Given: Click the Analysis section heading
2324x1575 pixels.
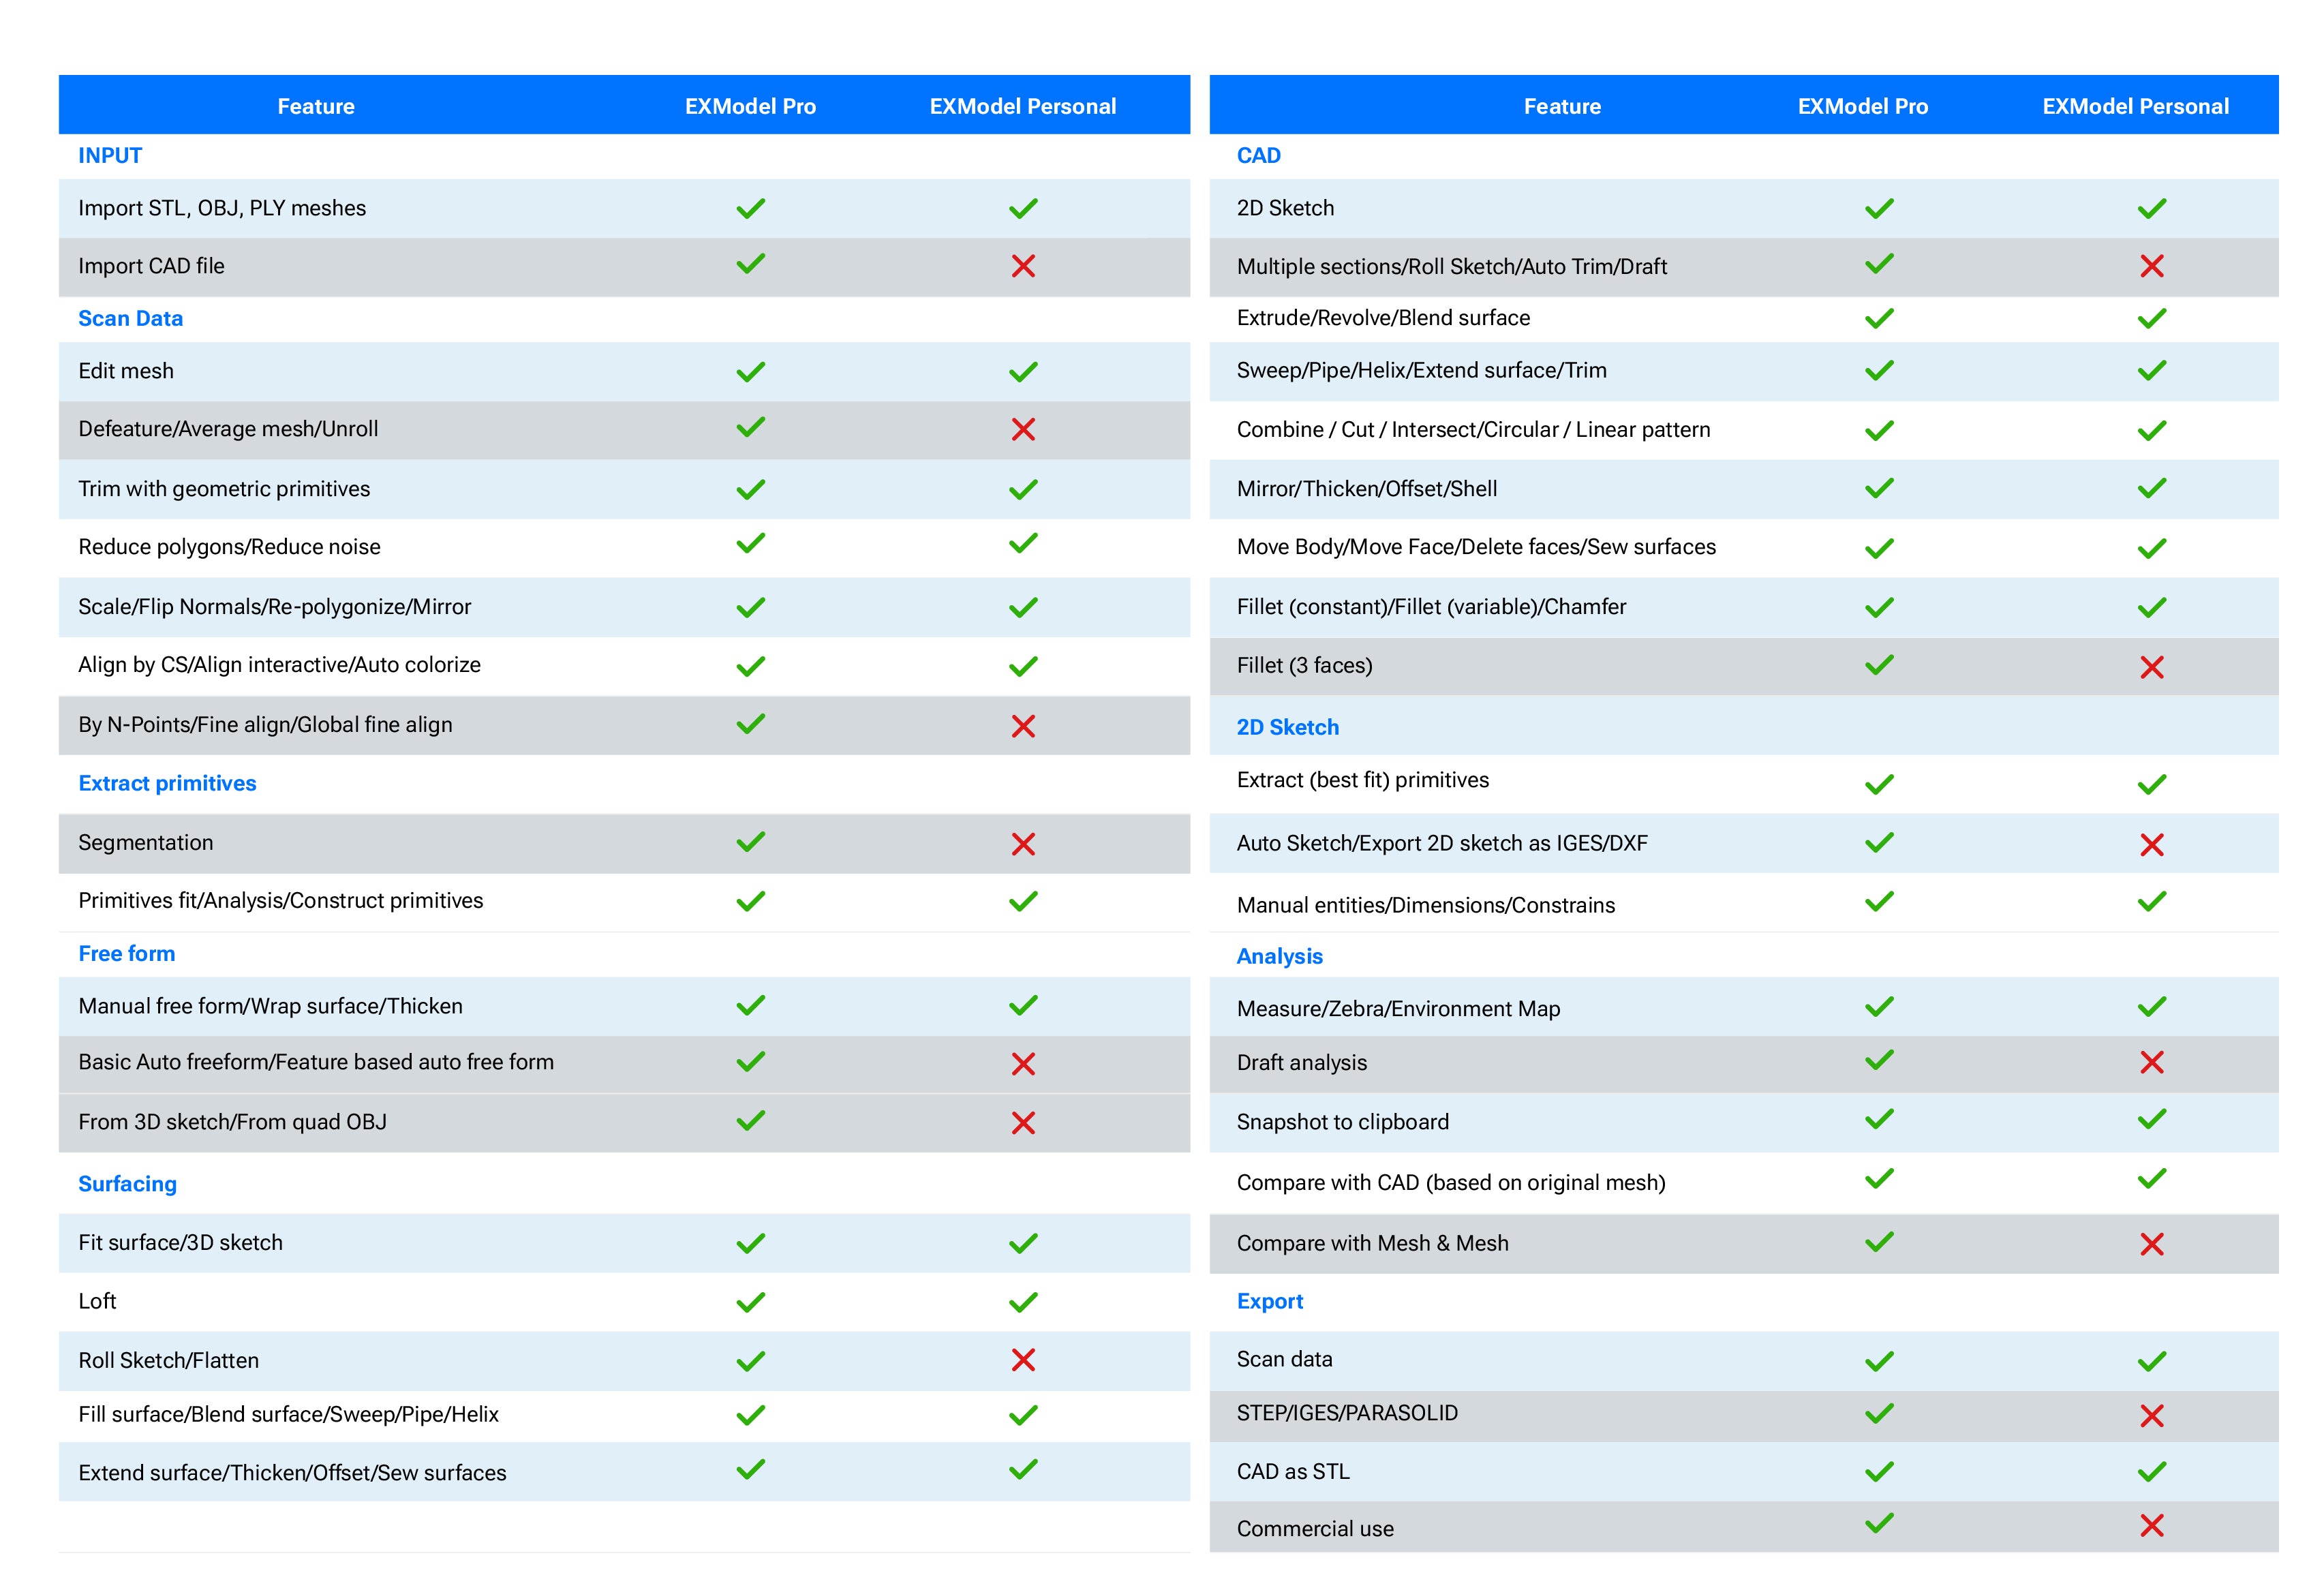Looking at the screenshot, I should (1279, 956).
